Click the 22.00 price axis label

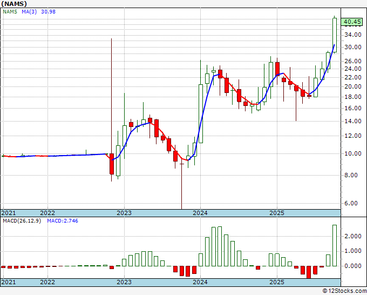point(353,77)
